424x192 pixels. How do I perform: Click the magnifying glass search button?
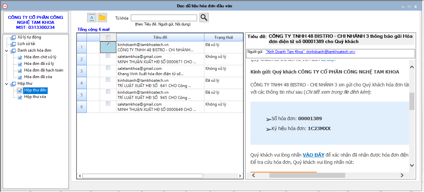(x=204, y=18)
